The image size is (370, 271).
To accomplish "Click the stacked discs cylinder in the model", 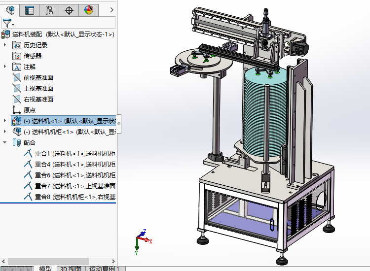I will click(264, 113).
